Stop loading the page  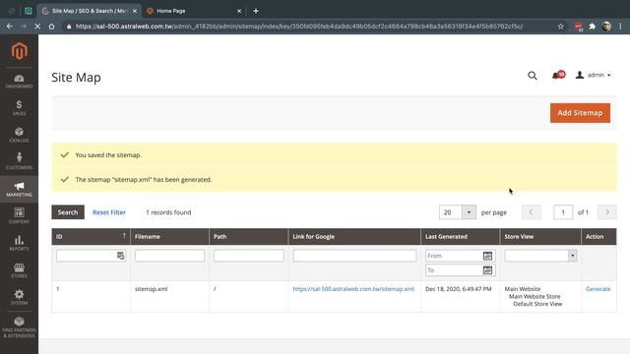[x=37, y=27]
